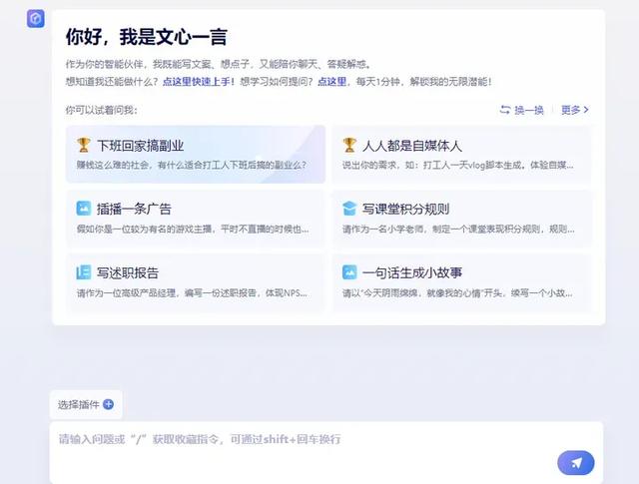Click the graduation cap icon beside 写课堂积分规则
The width and height of the screenshot is (639, 484).
pyautogui.click(x=349, y=209)
